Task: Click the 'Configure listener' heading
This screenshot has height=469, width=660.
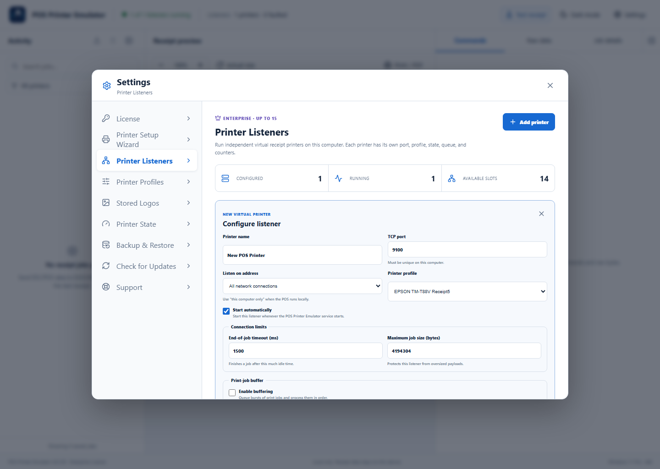Action: [x=252, y=224]
